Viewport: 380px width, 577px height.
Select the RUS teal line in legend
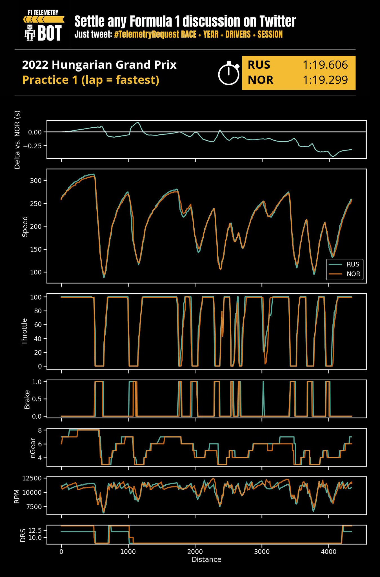click(335, 264)
